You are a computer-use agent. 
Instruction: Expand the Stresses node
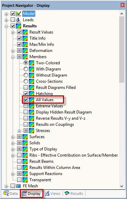[x=19, y=131]
